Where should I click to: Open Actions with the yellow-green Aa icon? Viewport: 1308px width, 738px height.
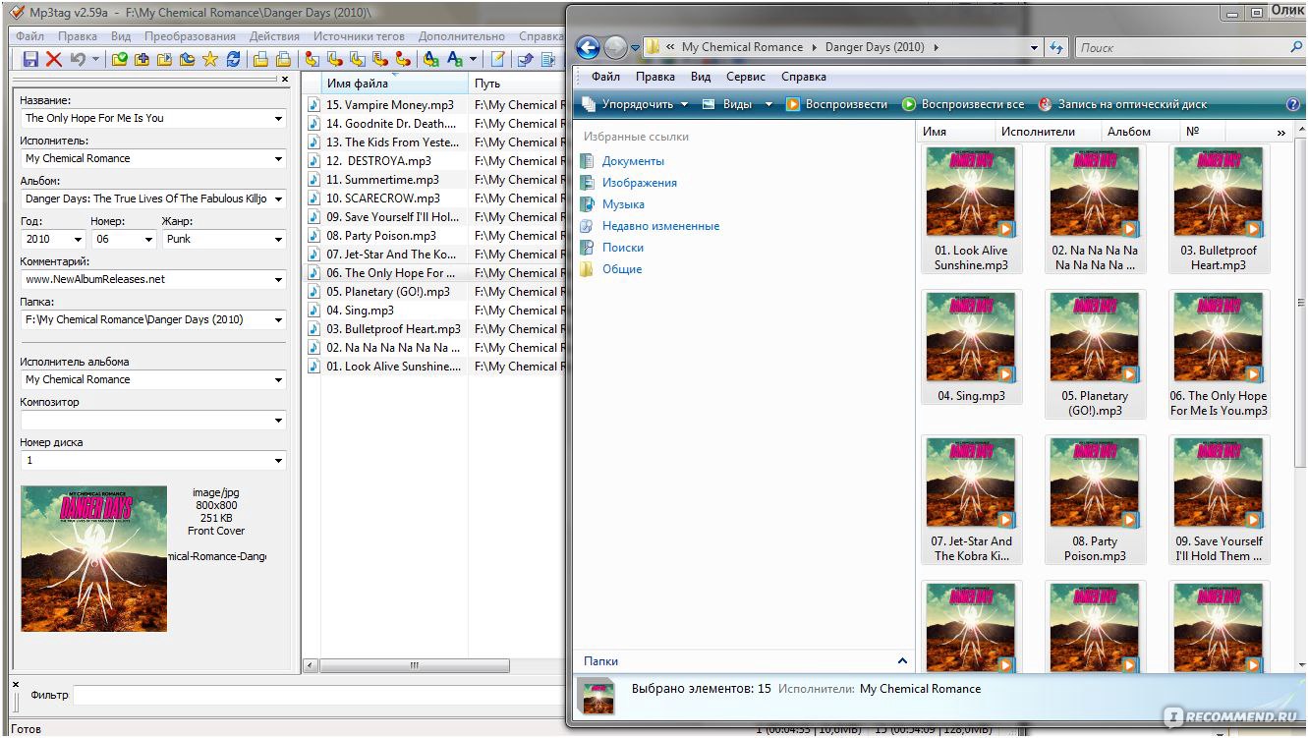430,59
